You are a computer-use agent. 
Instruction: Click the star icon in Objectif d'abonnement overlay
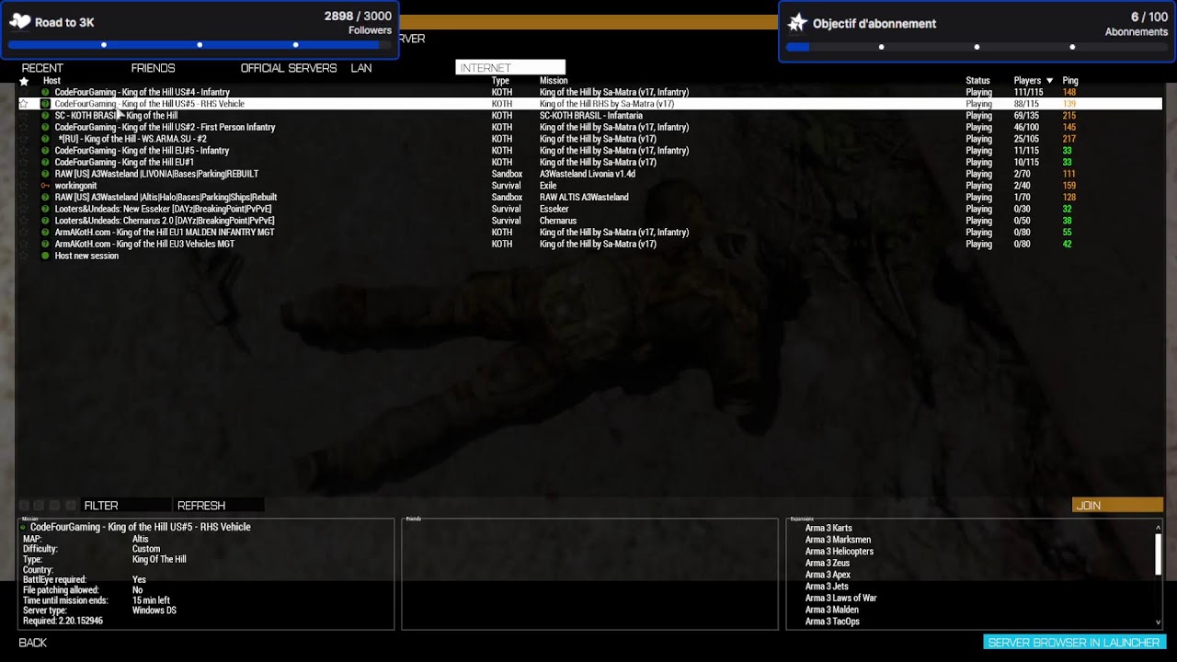(x=797, y=23)
